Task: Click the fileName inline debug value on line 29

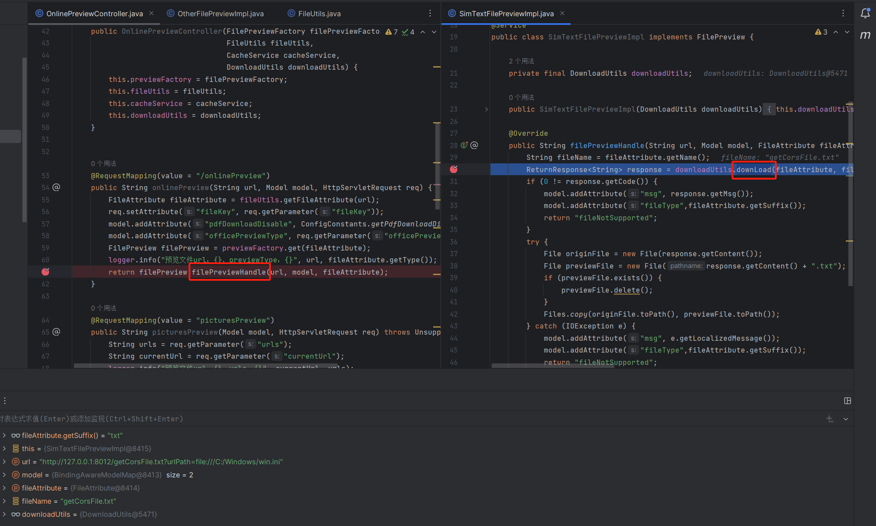Action: click(x=780, y=157)
